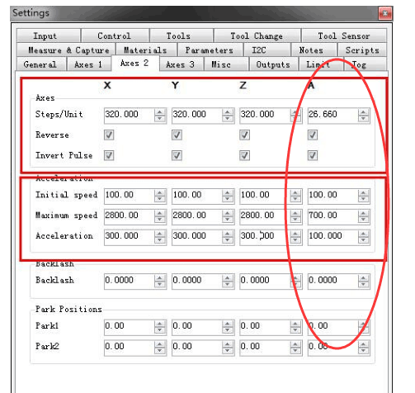This screenshot has height=393, width=415.
Task: Go to the Tool Change tab
Action: click(257, 36)
